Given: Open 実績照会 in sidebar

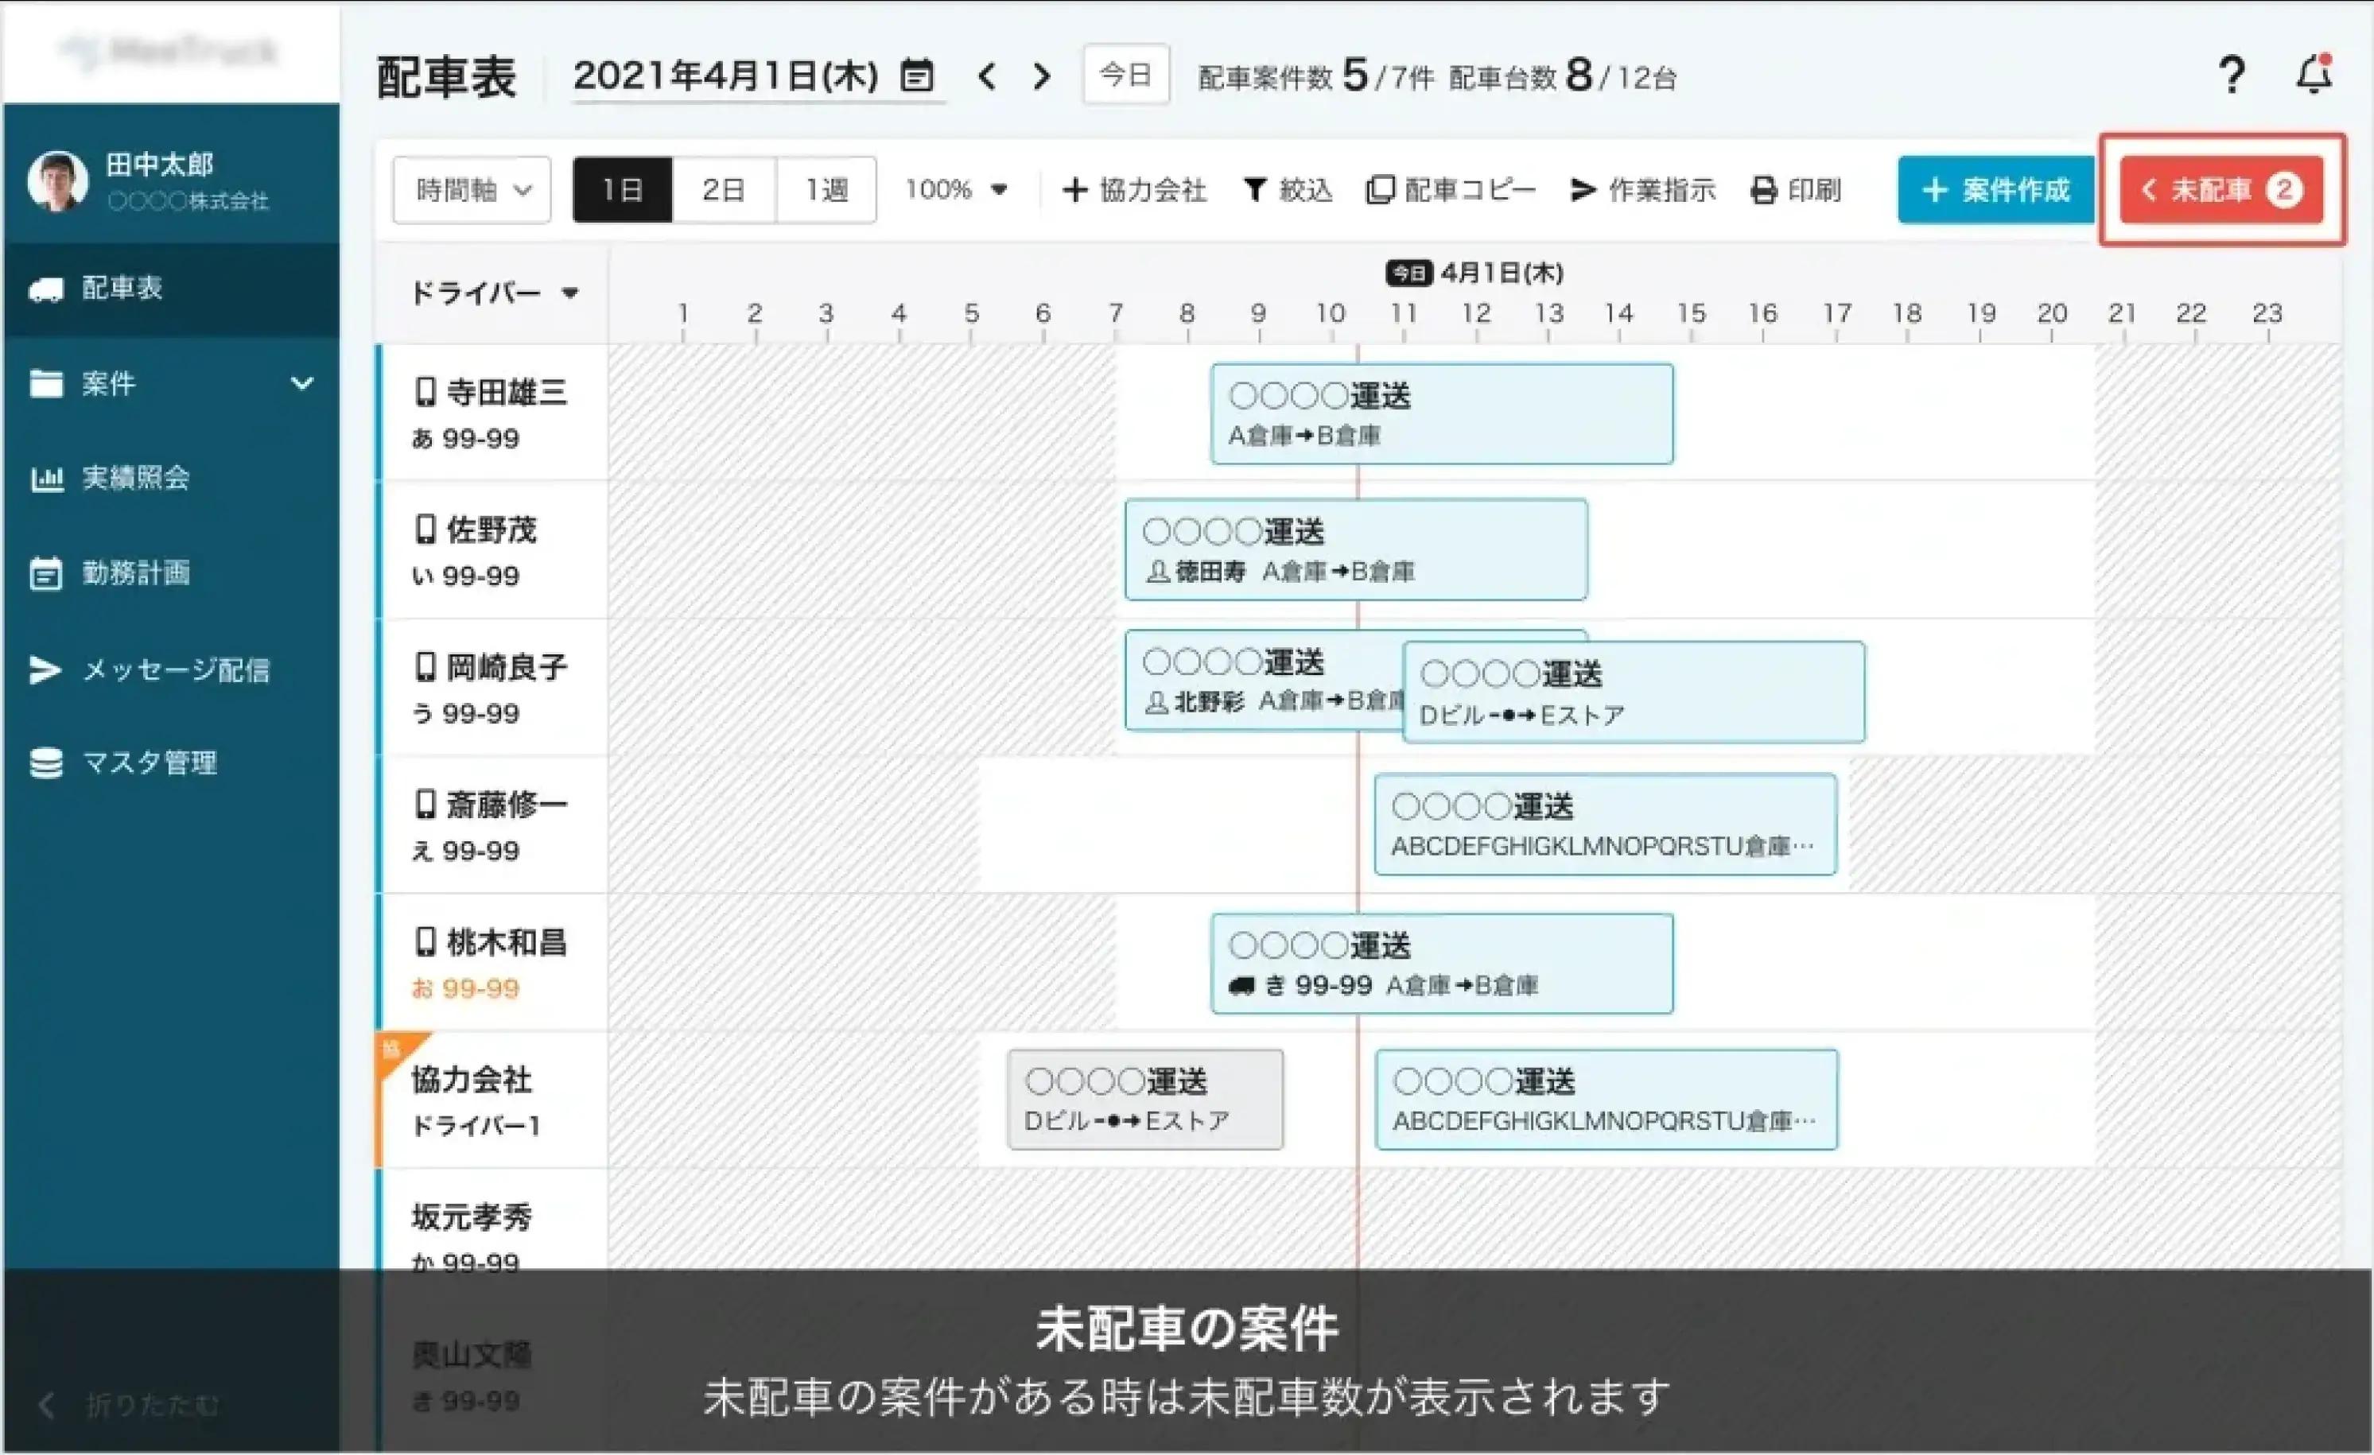Looking at the screenshot, I should (x=172, y=478).
